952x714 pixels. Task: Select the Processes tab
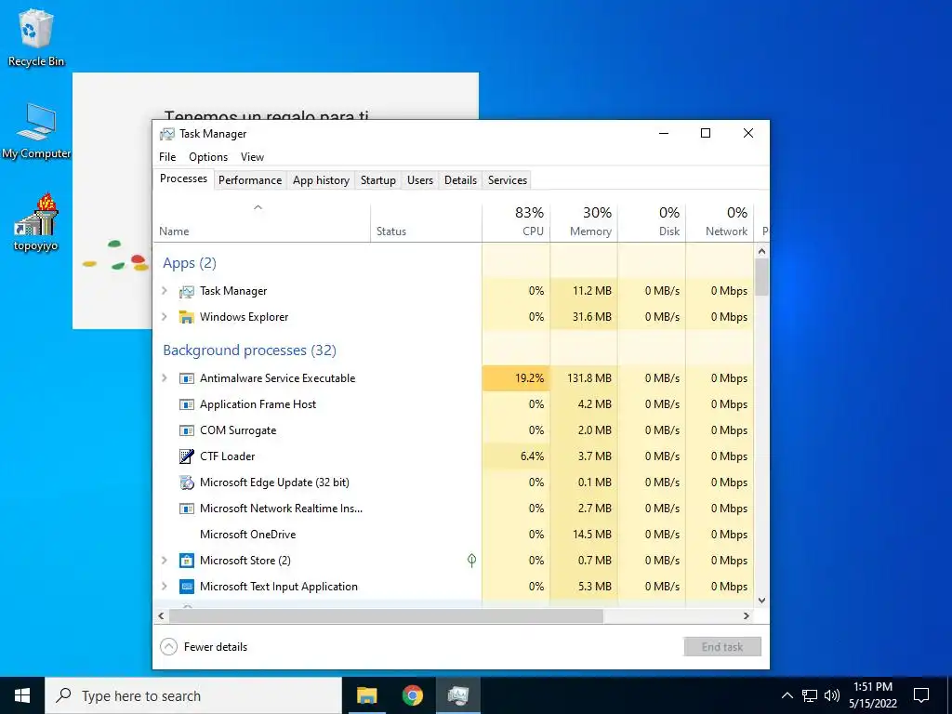(183, 179)
